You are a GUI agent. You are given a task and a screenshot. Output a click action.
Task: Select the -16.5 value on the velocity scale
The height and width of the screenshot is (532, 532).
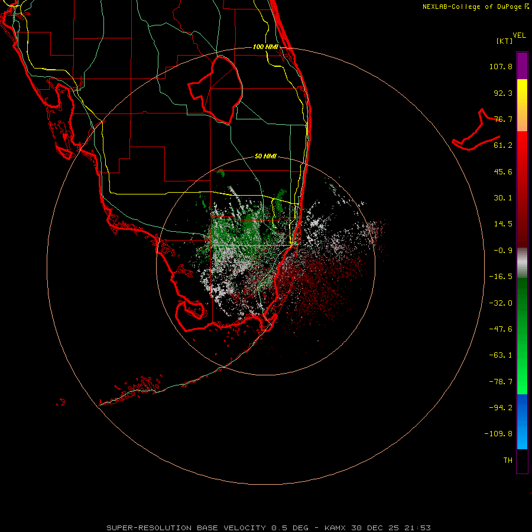click(501, 277)
